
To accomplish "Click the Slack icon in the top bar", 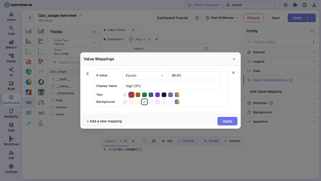I will [295, 5].
